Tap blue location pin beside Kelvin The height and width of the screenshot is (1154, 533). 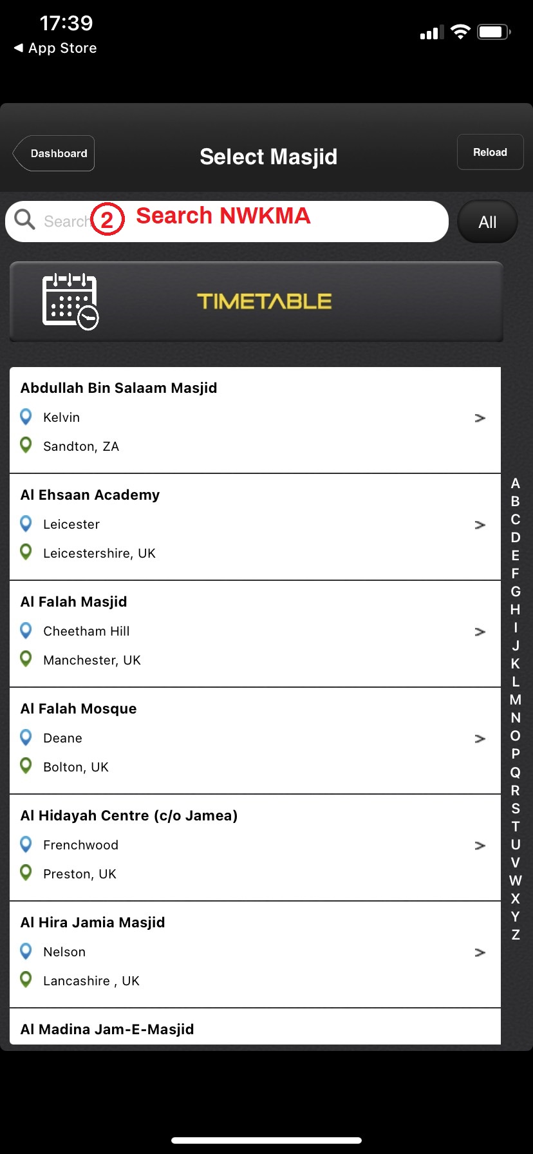pyautogui.click(x=26, y=417)
